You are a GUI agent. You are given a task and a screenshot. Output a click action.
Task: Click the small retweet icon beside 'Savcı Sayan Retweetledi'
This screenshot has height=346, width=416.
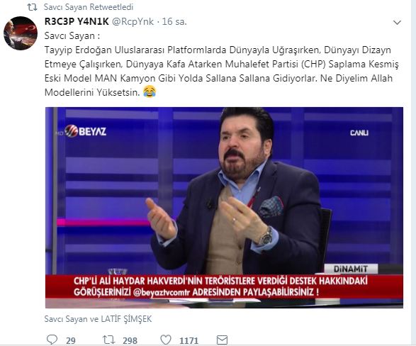(32, 7)
